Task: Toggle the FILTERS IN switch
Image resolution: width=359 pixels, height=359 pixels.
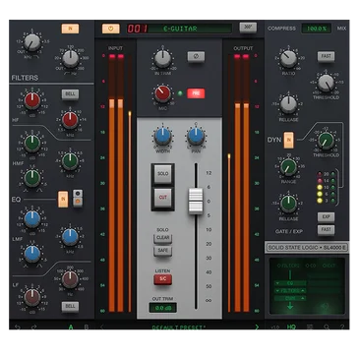Action: (70, 29)
